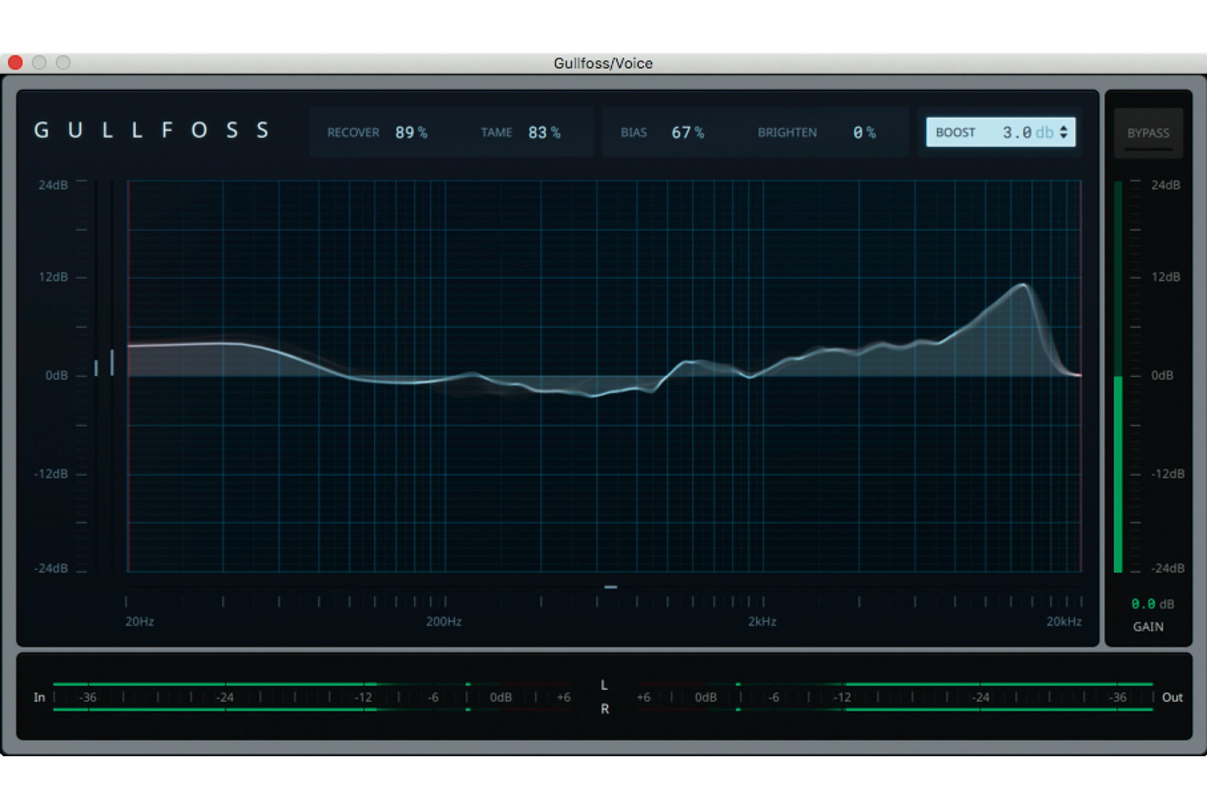Click the green output gain meter bar

(x=1118, y=474)
